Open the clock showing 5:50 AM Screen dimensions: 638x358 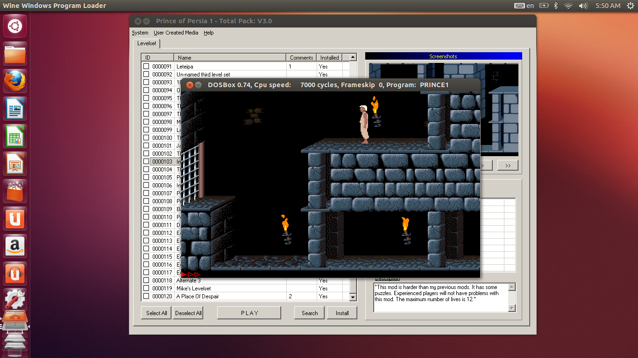[608, 6]
